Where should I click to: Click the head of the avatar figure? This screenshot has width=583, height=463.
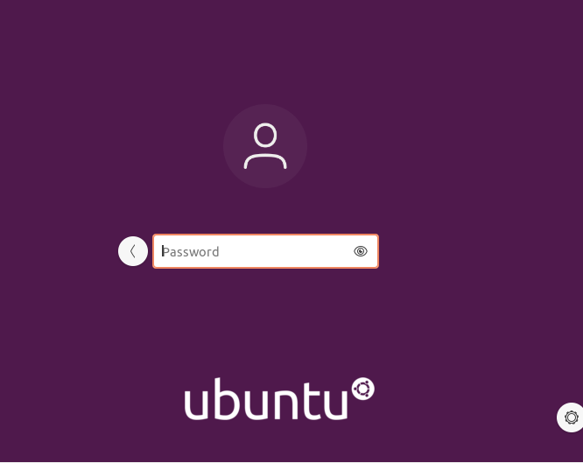tap(265, 136)
